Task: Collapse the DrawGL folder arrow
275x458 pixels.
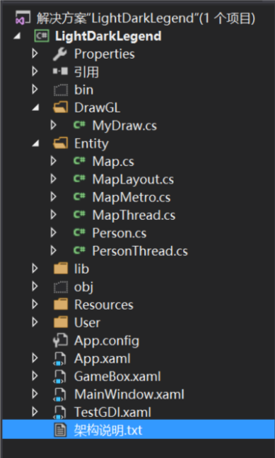Action: pyautogui.click(x=35, y=107)
